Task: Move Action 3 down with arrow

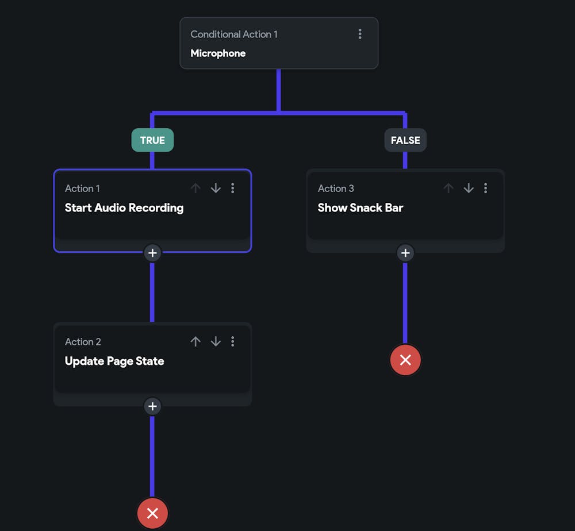Action: pyautogui.click(x=469, y=188)
